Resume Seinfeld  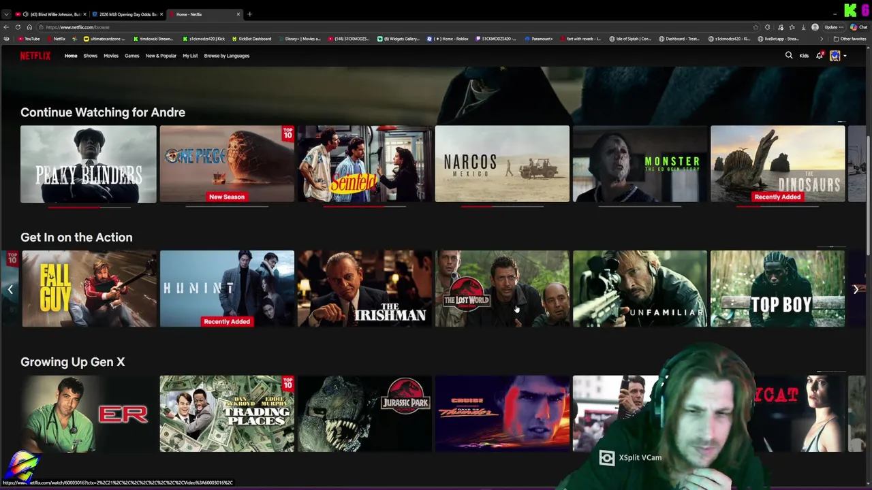tap(364, 163)
